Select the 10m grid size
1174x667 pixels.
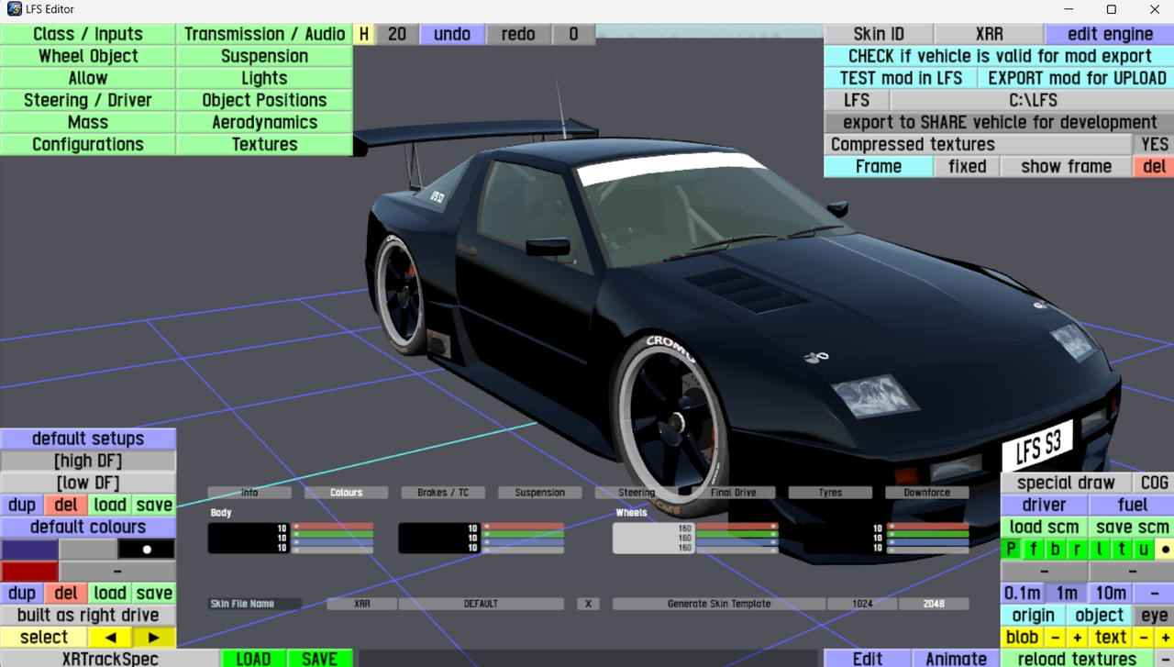point(1110,593)
